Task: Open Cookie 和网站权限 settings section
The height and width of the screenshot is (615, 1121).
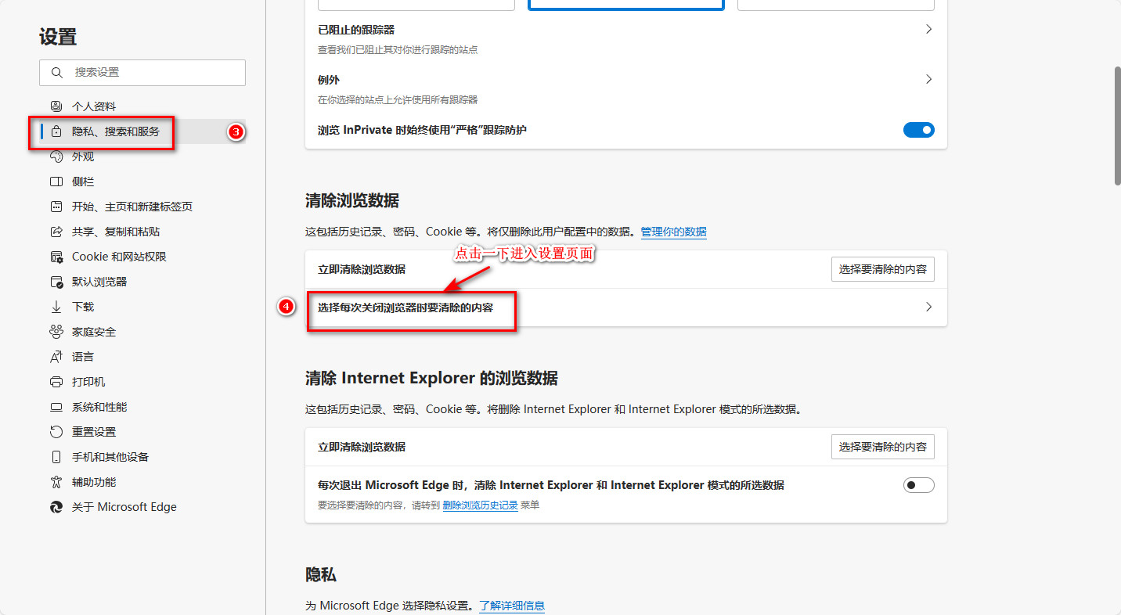Action: coord(119,257)
